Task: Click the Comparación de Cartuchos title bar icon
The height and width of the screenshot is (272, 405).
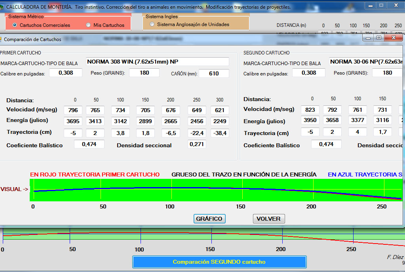Action: click(x=1, y=39)
